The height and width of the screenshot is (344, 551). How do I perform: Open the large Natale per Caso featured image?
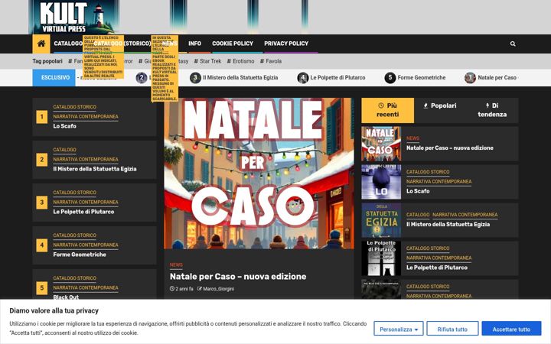click(259, 174)
